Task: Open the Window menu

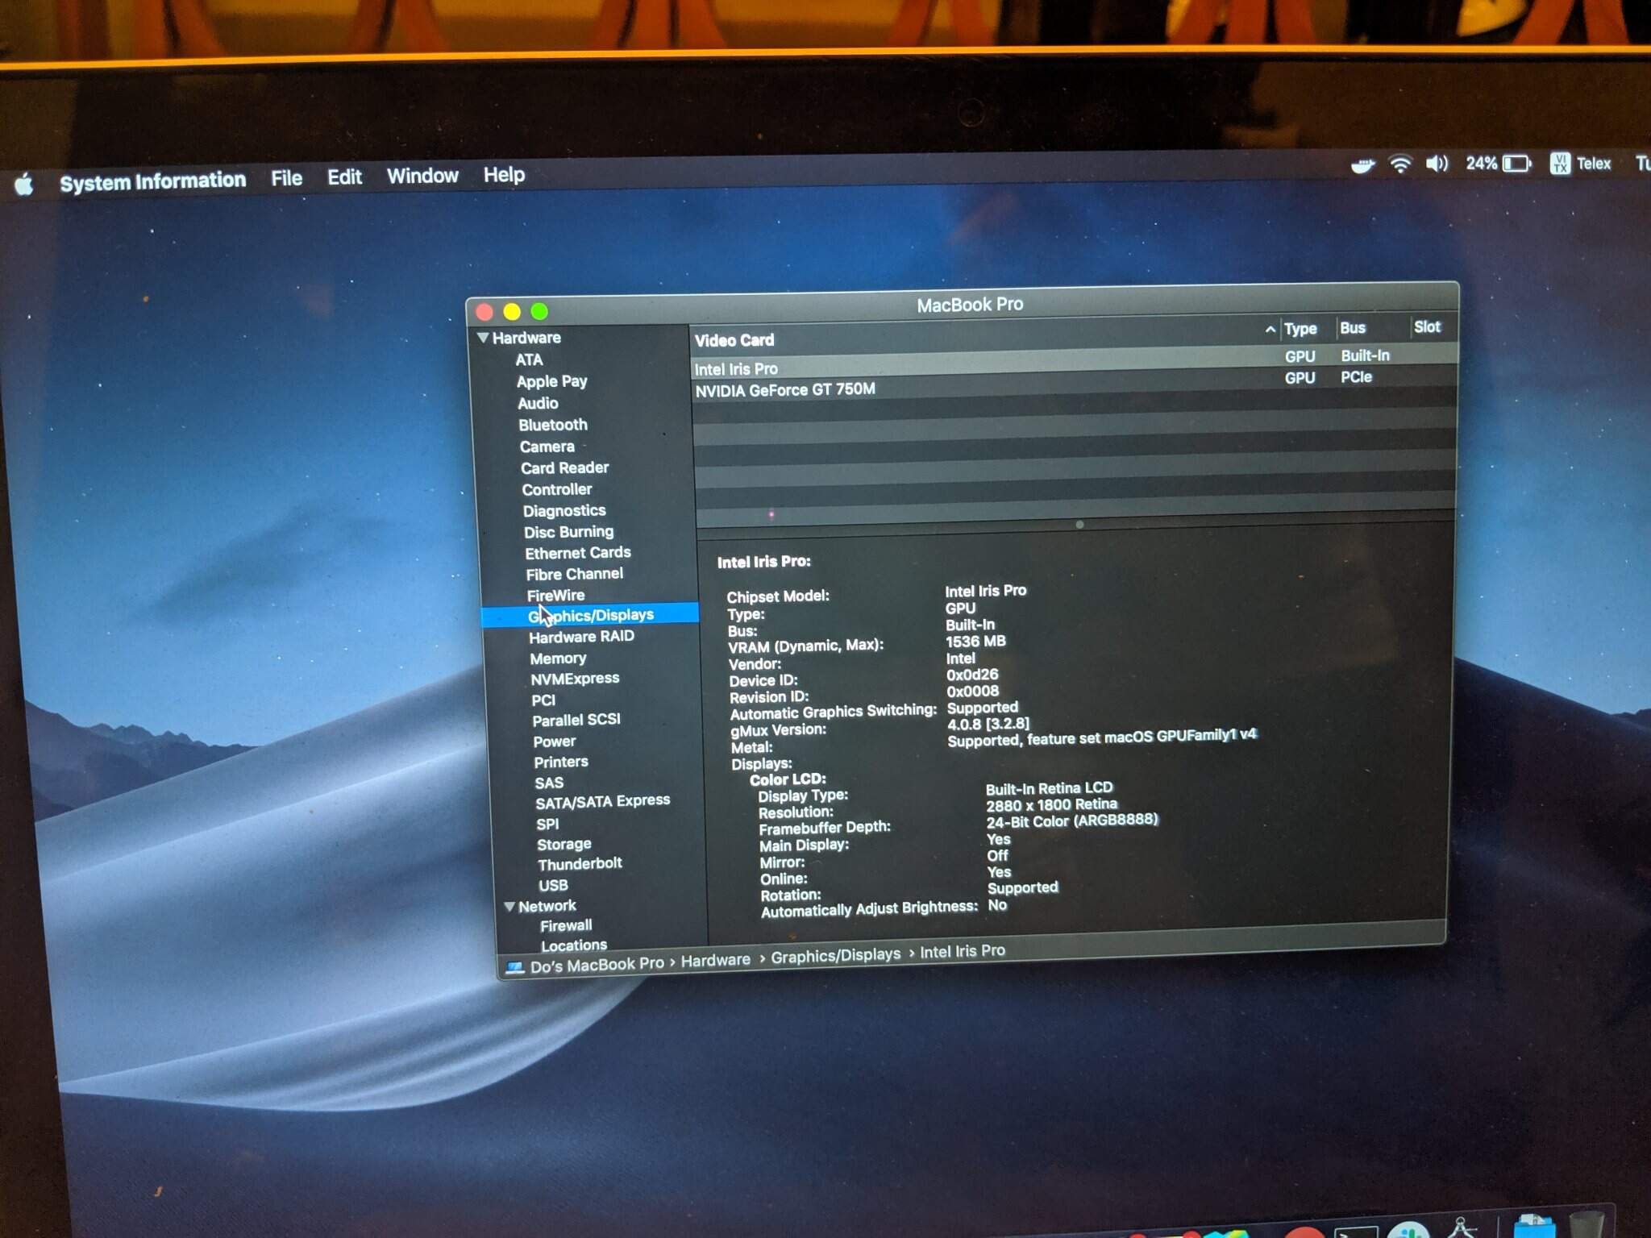Action: click(x=422, y=176)
